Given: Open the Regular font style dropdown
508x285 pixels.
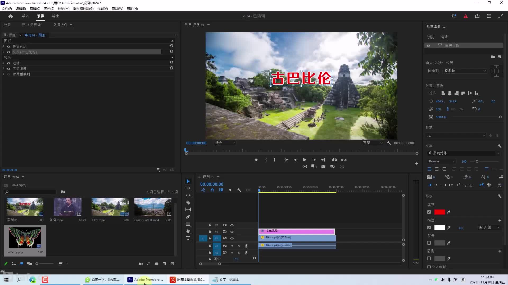Looking at the screenshot, I should pyautogui.click(x=441, y=161).
